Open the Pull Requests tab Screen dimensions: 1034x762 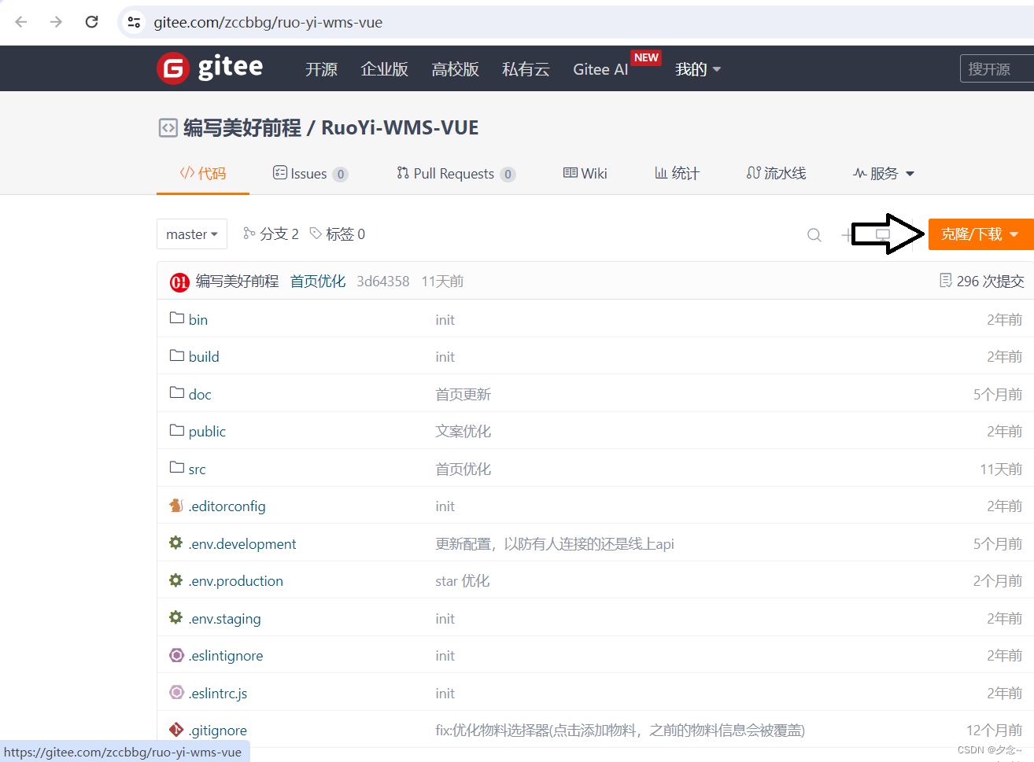[x=456, y=173]
